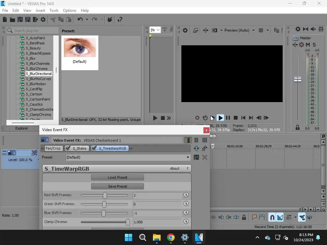
Task: Click the Video Output FX icon in preview
Action: pyautogui.click(x=206, y=30)
